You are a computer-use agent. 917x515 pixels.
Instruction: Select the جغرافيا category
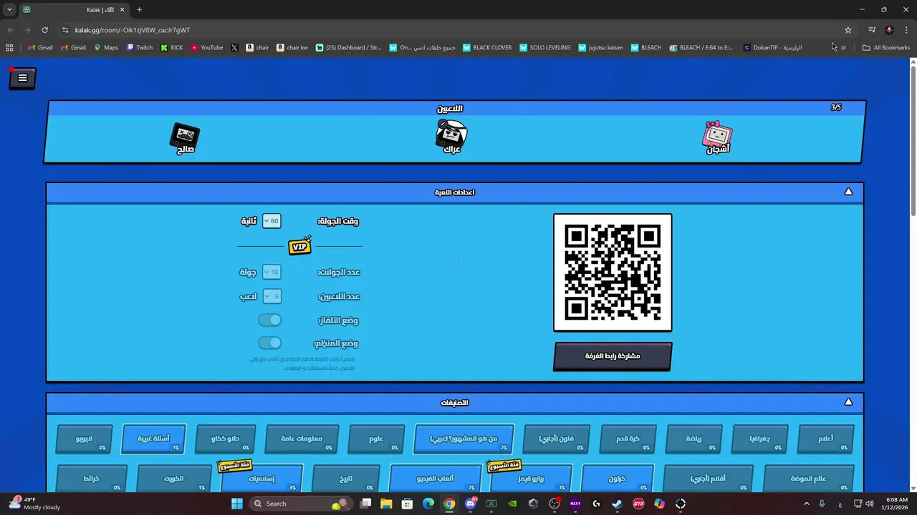[760, 439]
